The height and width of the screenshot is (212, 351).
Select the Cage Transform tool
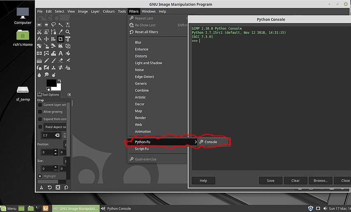coord(46,53)
